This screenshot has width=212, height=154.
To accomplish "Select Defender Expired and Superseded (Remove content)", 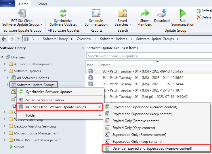I will tap(156, 149).
